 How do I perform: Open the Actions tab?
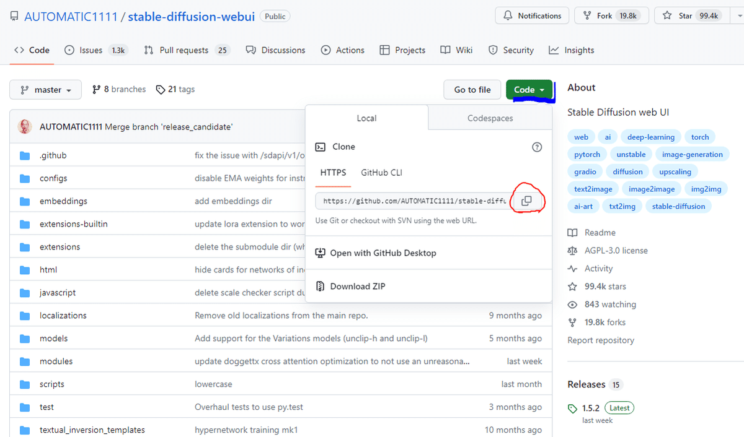[x=343, y=50]
